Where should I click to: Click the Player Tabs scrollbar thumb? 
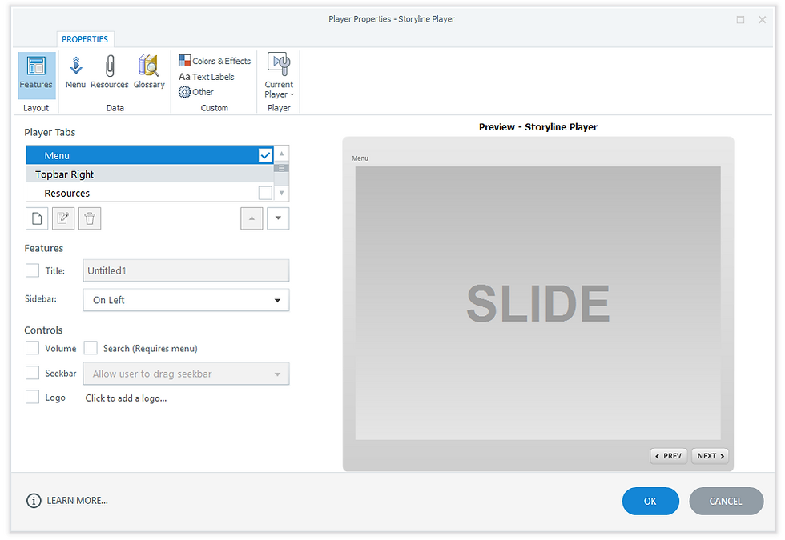point(282,168)
